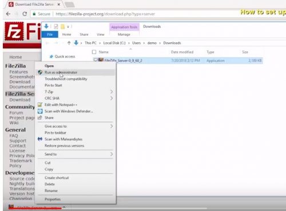Choose Open from the context menu
This screenshot has height=211, width=286.
49,66
